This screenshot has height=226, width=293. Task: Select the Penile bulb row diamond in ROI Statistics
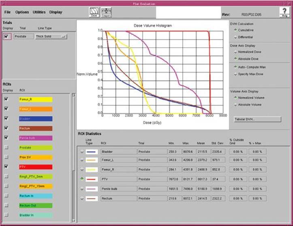pyautogui.click(x=82, y=189)
